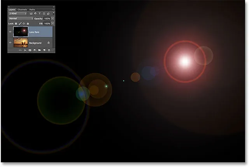Open the Fill slider arrow

pyautogui.click(x=53, y=24)
